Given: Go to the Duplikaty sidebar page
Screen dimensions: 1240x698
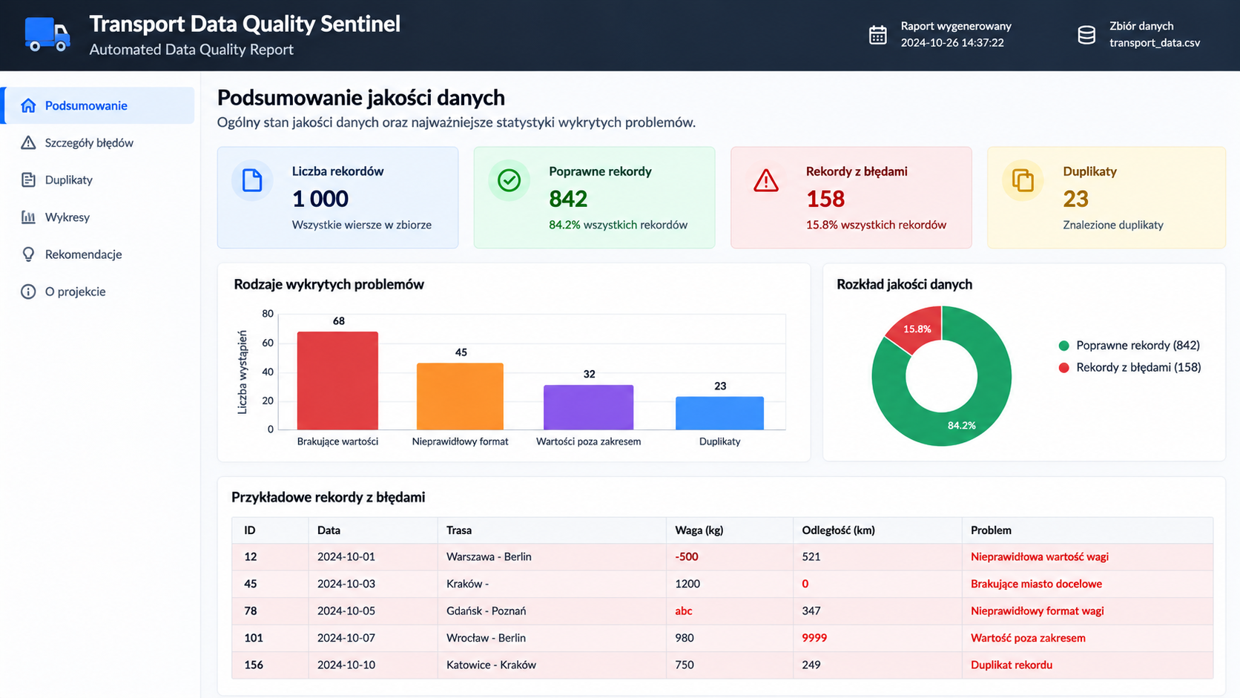Looking at the screenshot, I should click(99, 180).
